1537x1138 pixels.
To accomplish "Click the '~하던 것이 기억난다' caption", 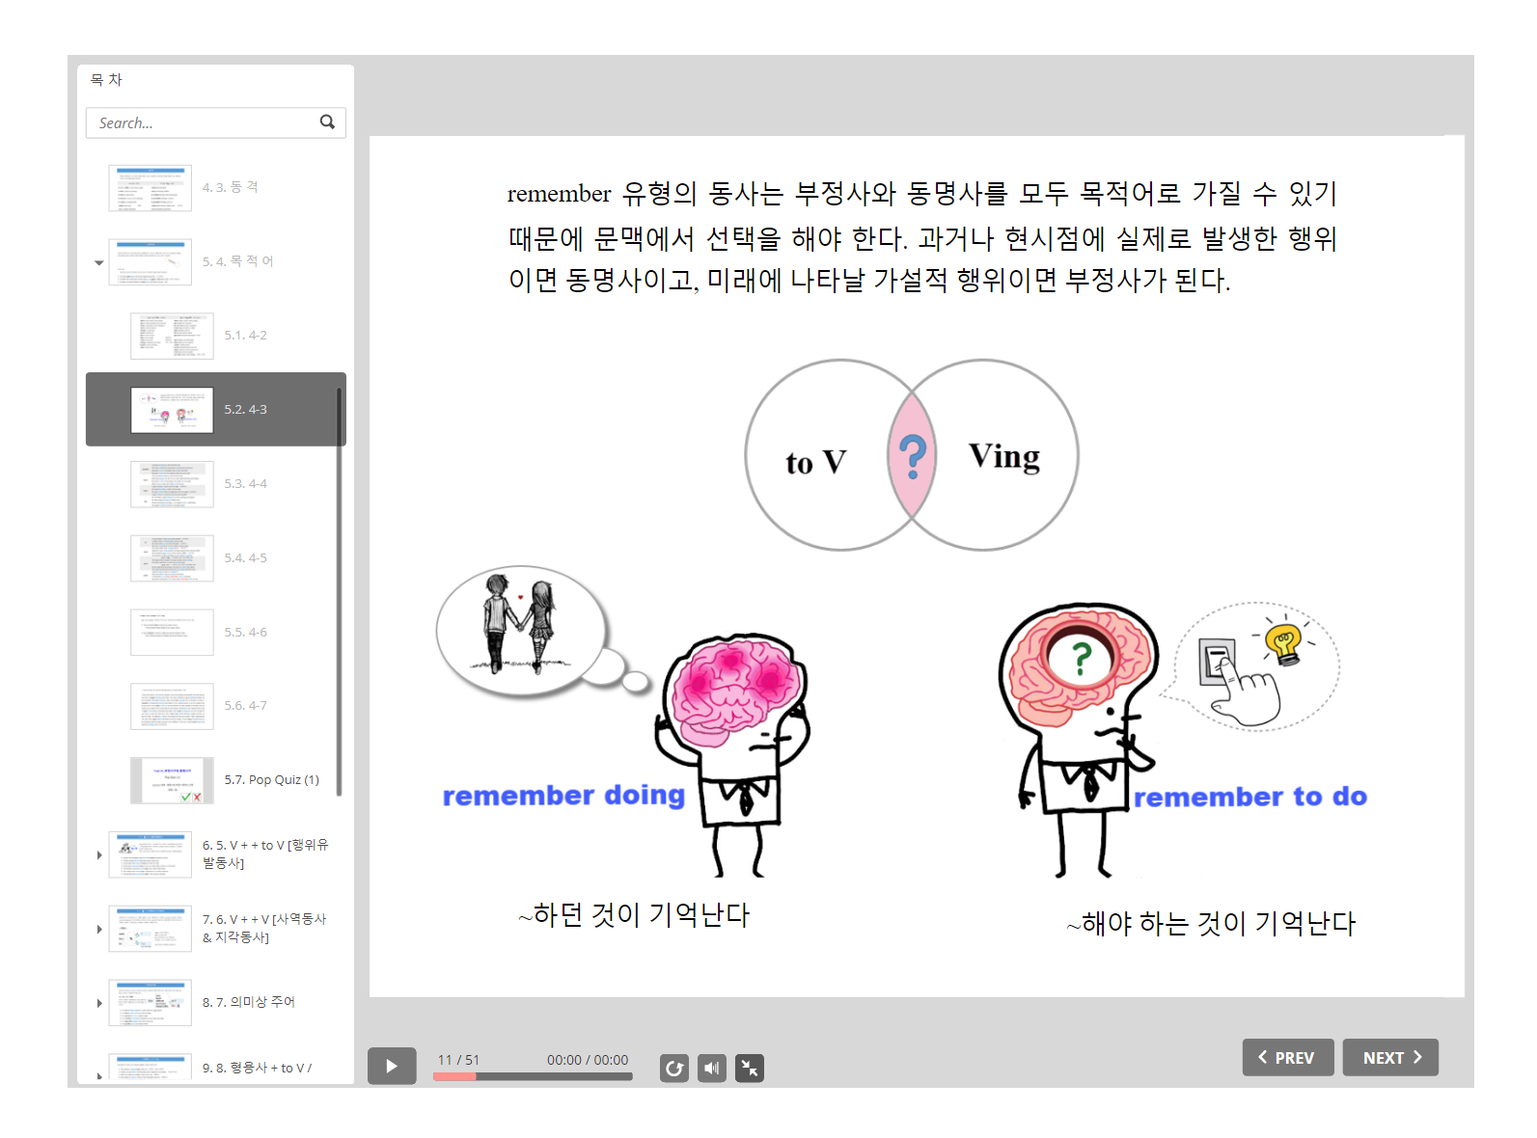I will (634, 914).
